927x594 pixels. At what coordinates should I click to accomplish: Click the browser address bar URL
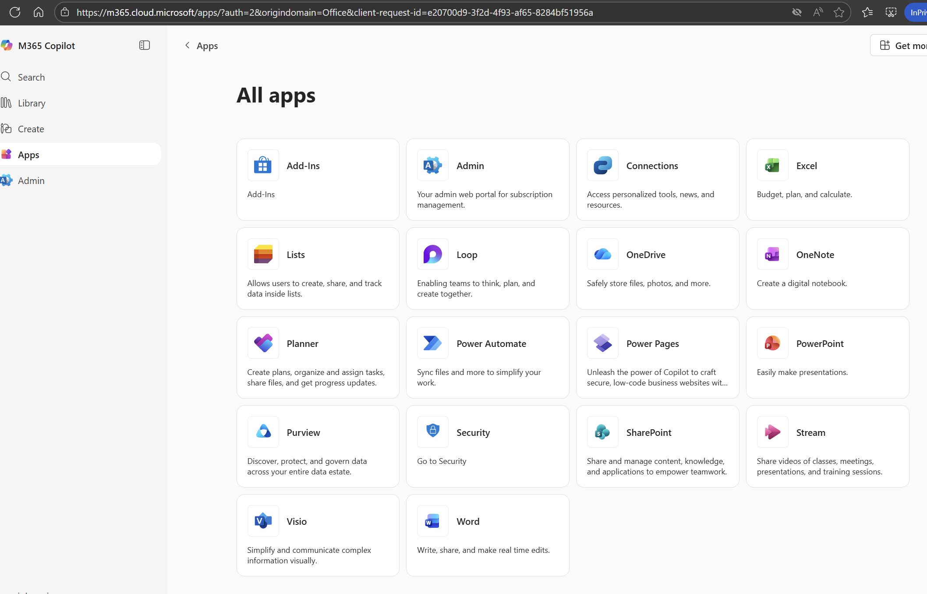pos(335,12)
